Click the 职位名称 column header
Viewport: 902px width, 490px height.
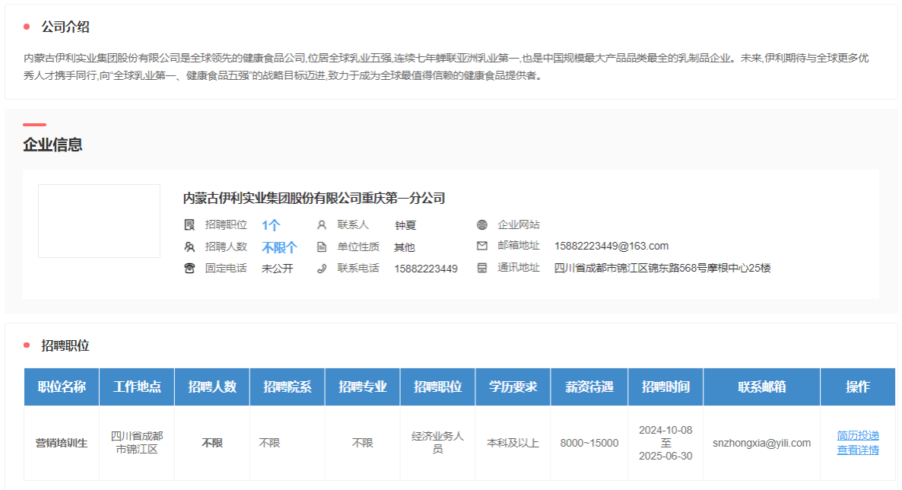[62, 387]
